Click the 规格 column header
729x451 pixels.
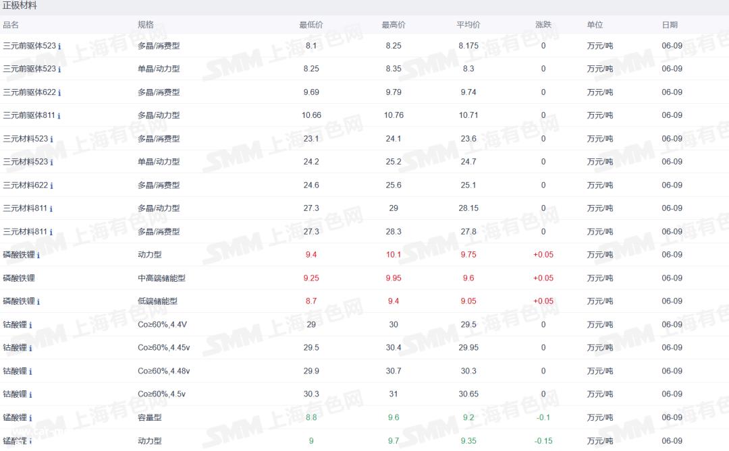tap(146, 25)
